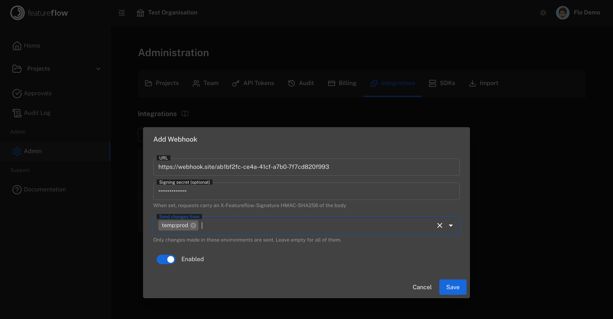Focus the webhook URL field
Screen dimensions: 613x319
pyautogui.click(x=306, y=167)
